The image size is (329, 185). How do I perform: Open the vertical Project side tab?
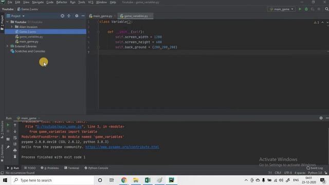coord(2,23)
